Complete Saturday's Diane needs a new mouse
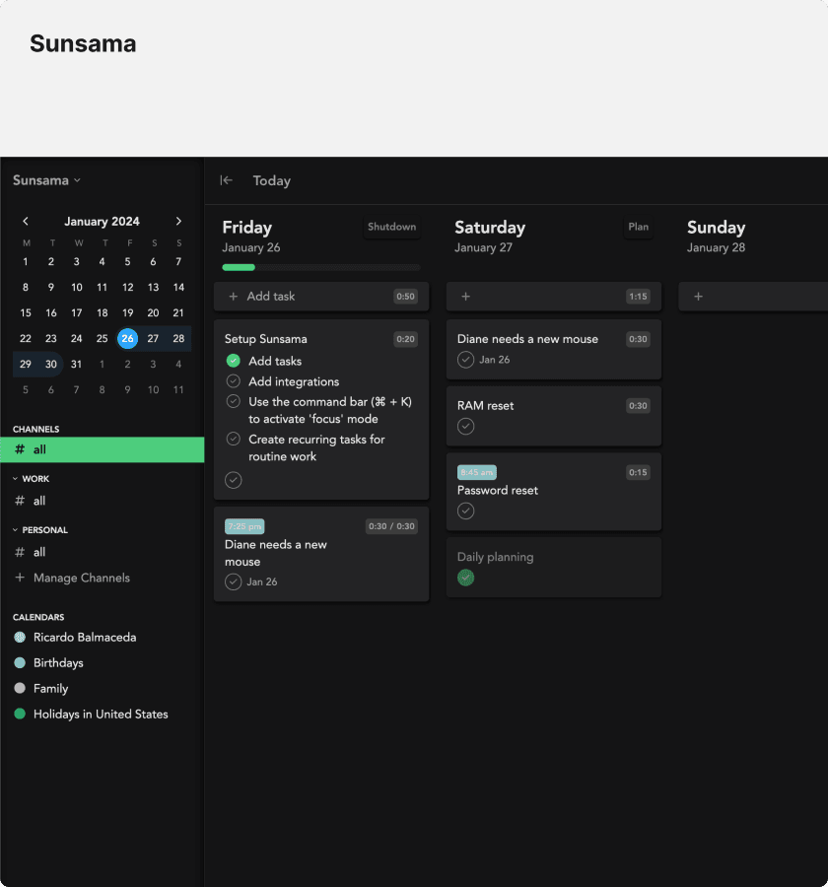The width and height of the screenshot is (828, 887). pos(466,360)
